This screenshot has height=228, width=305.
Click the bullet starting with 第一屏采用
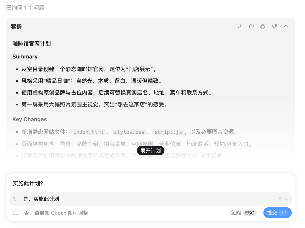coord(94,104)
